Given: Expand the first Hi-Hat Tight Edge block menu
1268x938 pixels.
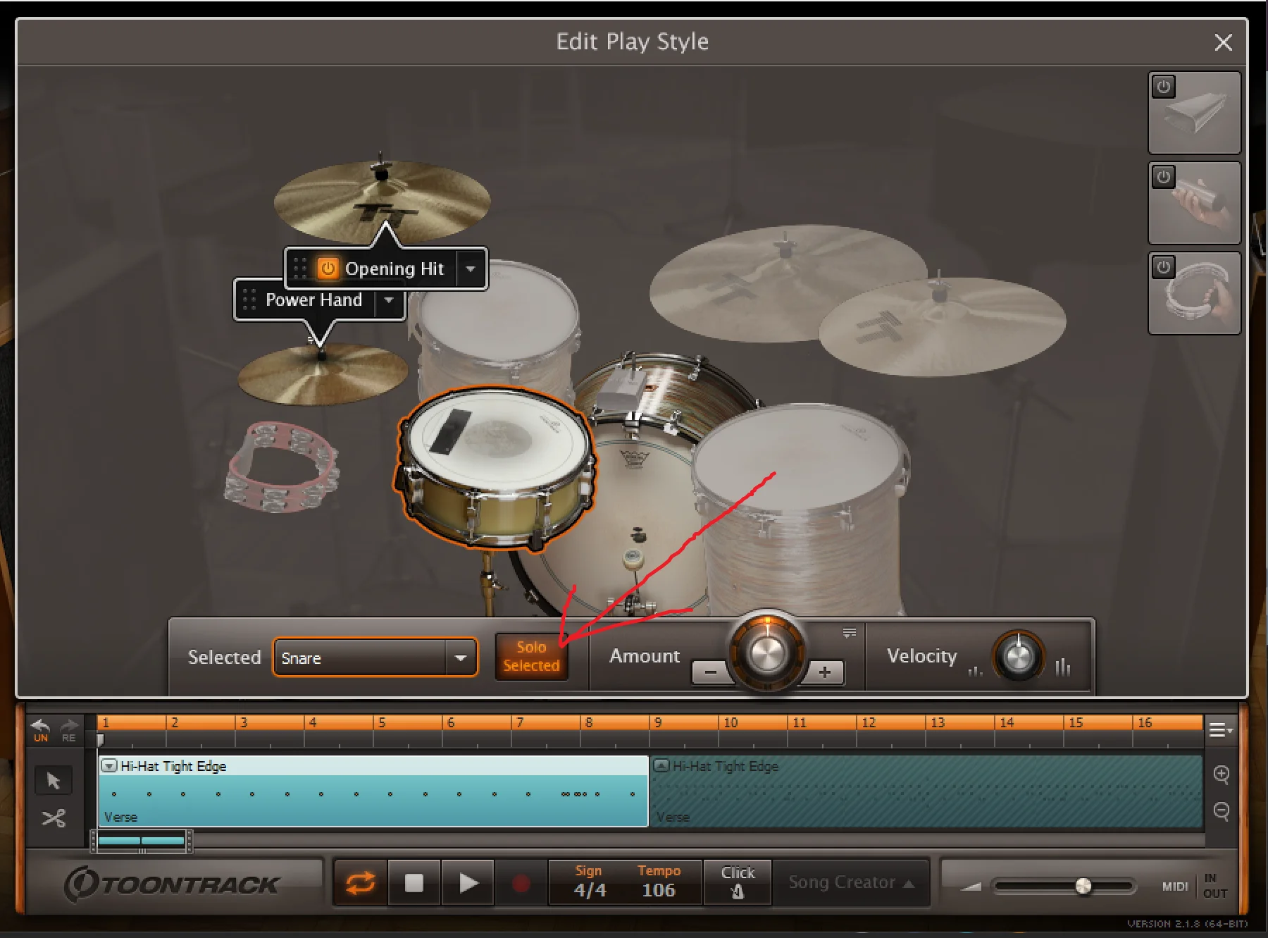Looking at the screenshot, I should [108, 765].
